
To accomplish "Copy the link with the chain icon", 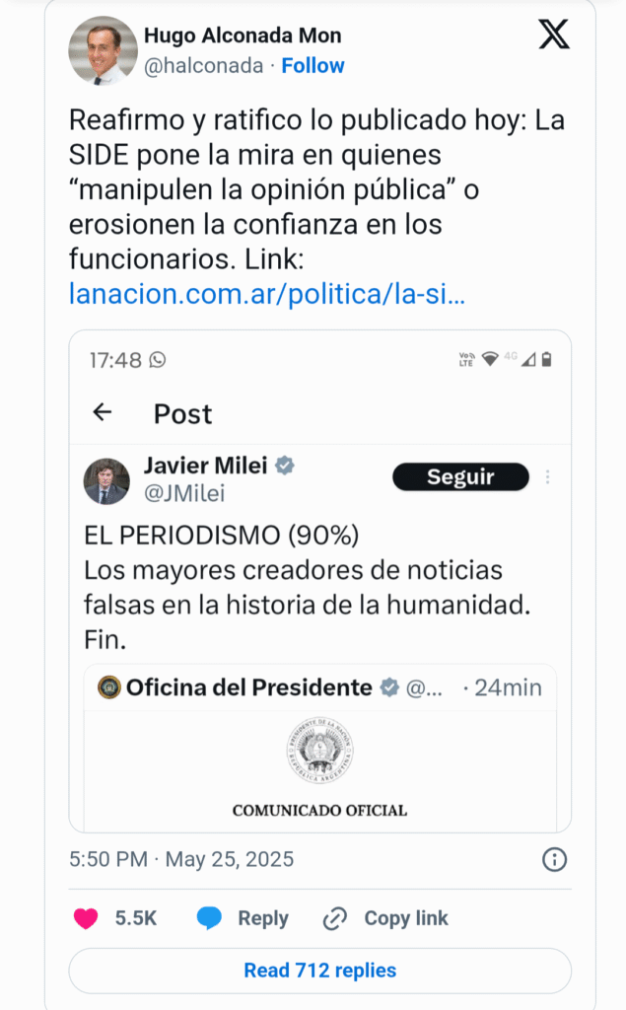I will [335, 918].
